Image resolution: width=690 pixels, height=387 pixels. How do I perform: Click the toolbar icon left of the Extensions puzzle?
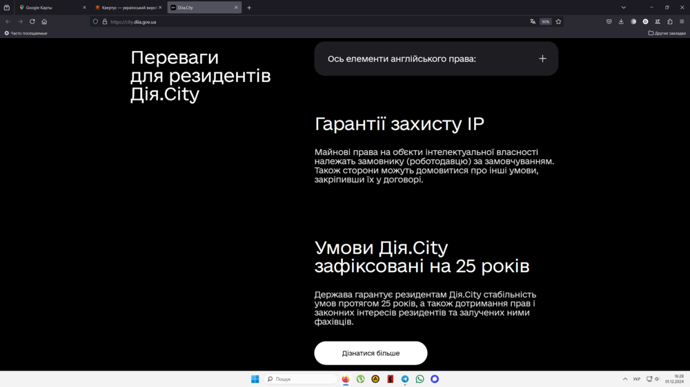coord(658,21)
